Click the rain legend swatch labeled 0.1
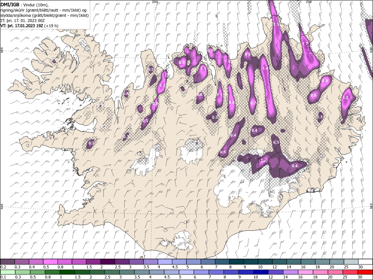The image size is (373, 280). click(x=7, y=272)
